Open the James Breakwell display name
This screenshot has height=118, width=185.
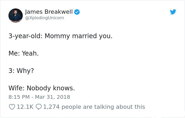coord(49,12)
